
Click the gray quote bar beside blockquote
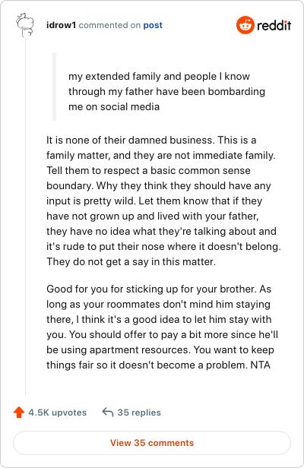click(x=55, y=87)
